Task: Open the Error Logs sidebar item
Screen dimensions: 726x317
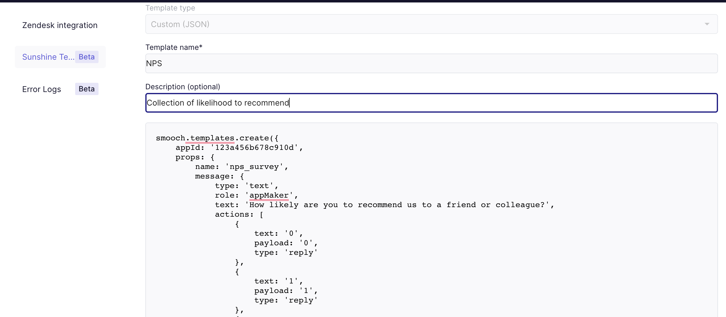Action: tap(42, 89)
